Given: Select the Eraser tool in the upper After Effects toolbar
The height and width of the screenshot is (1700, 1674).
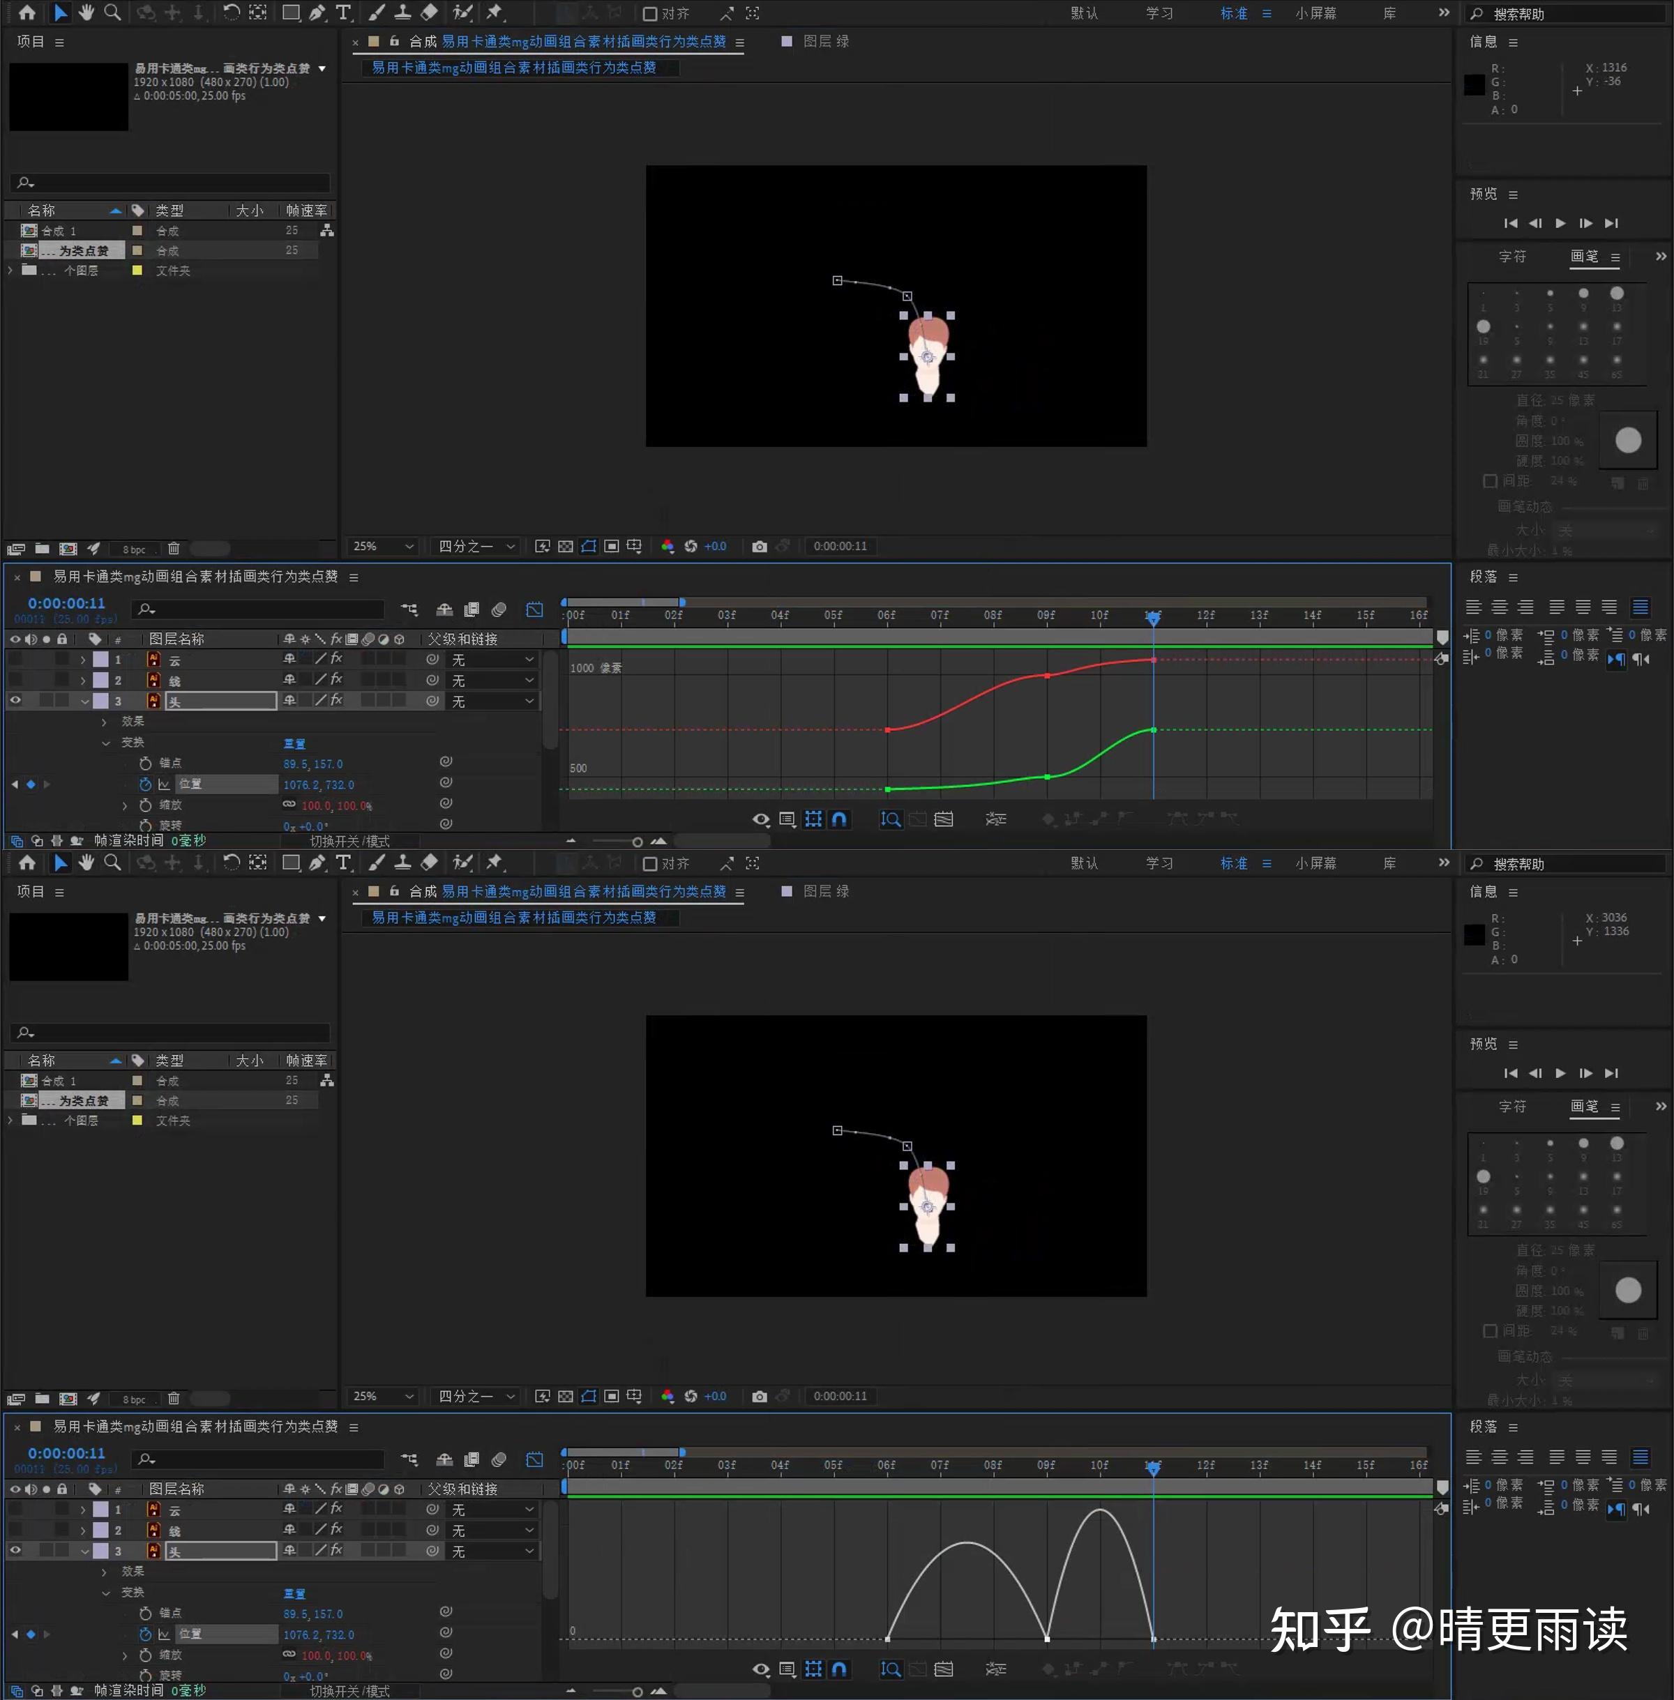Looking at the screenshot, I should tap(429, 13).
